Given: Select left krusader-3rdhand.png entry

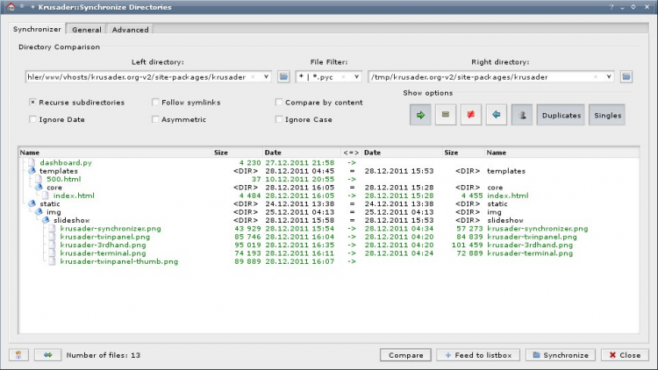Looking at the screenshot, I should (103, 245).
